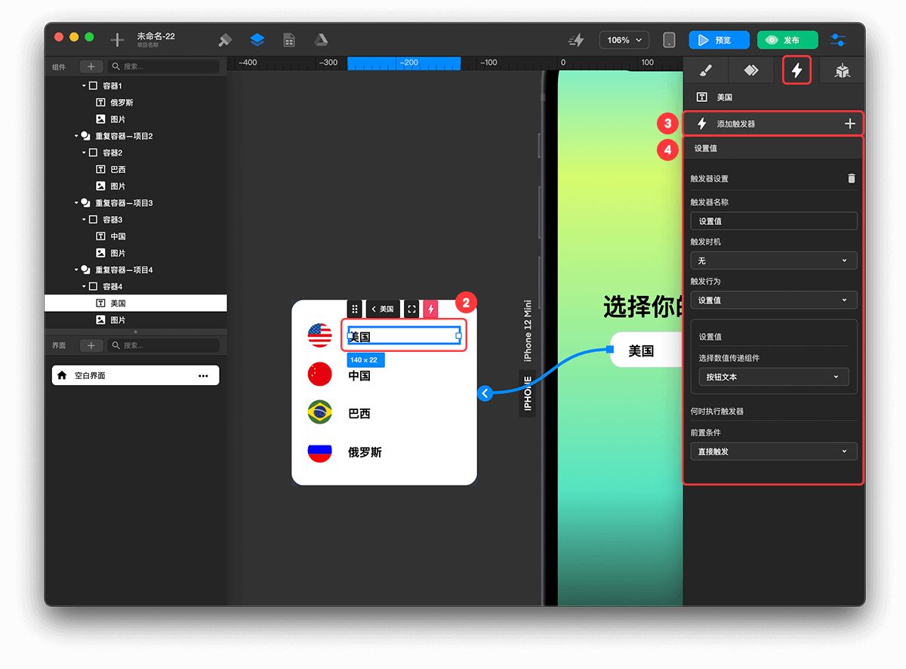Select the hammer tool icon in toolbar
The image size is (906, 669).
(x=225, y=40)
